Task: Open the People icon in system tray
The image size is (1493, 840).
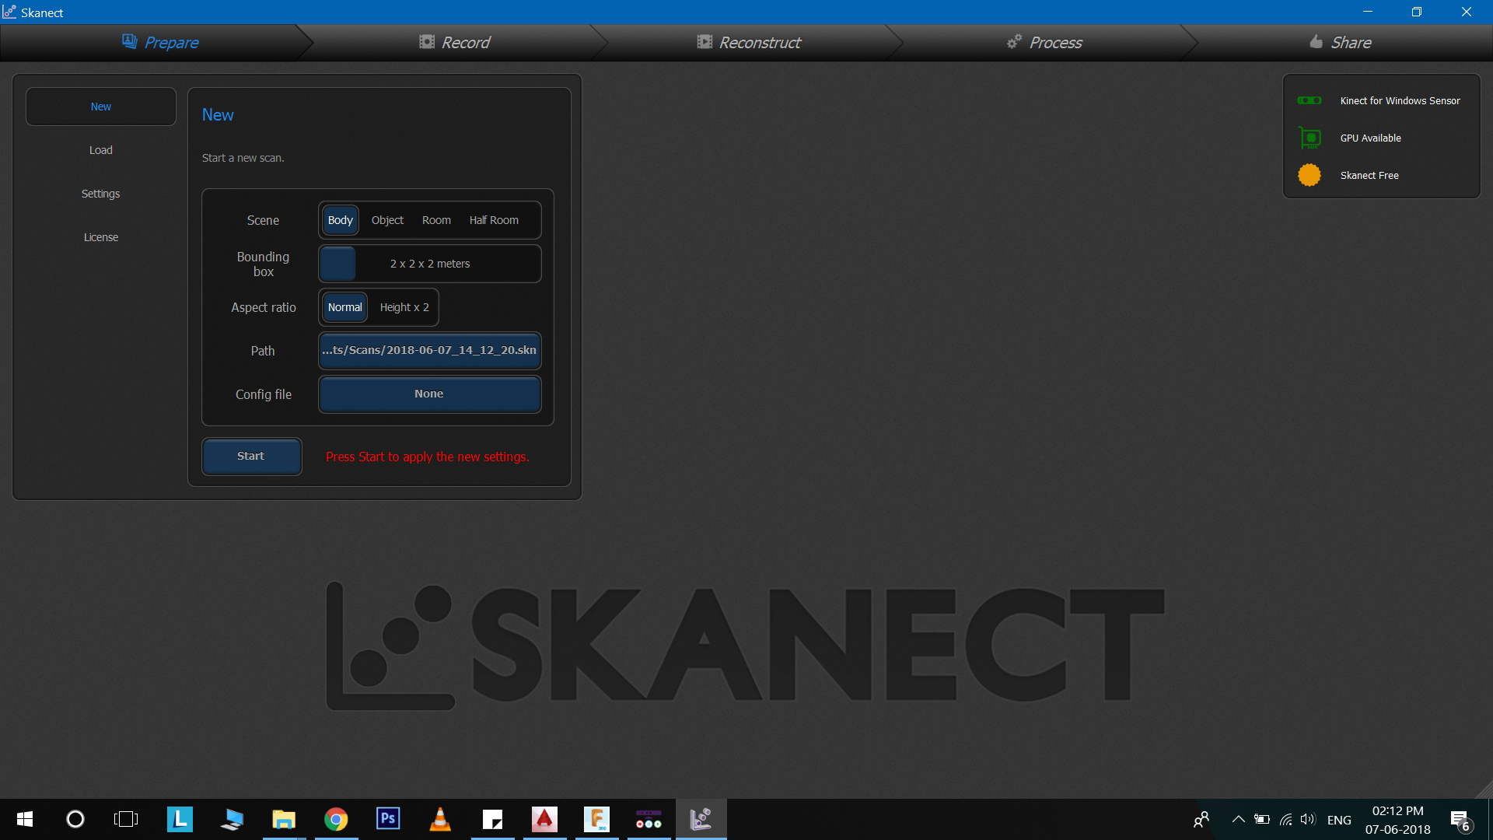Action: (1201, 819)
